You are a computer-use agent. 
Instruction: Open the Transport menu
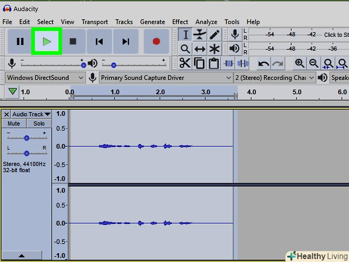[x=94, y=22]
